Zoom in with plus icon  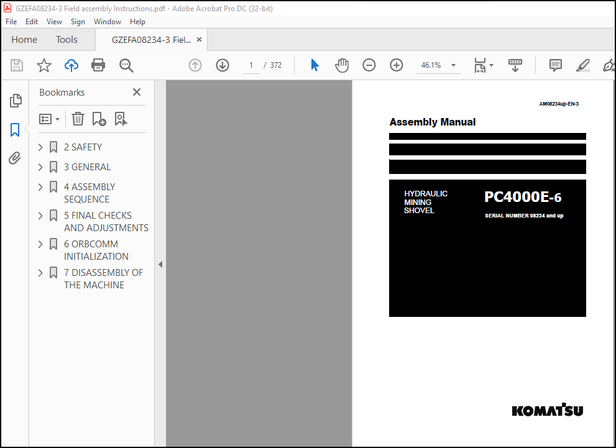tap(397, 65)
